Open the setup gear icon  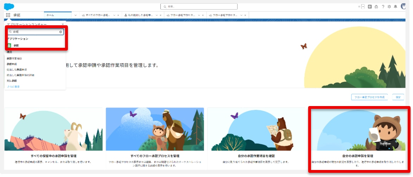click(389, 7)
